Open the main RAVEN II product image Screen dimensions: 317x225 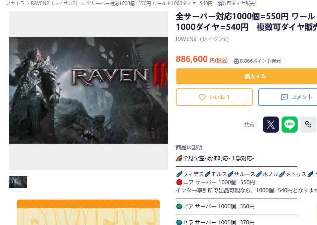88,90
